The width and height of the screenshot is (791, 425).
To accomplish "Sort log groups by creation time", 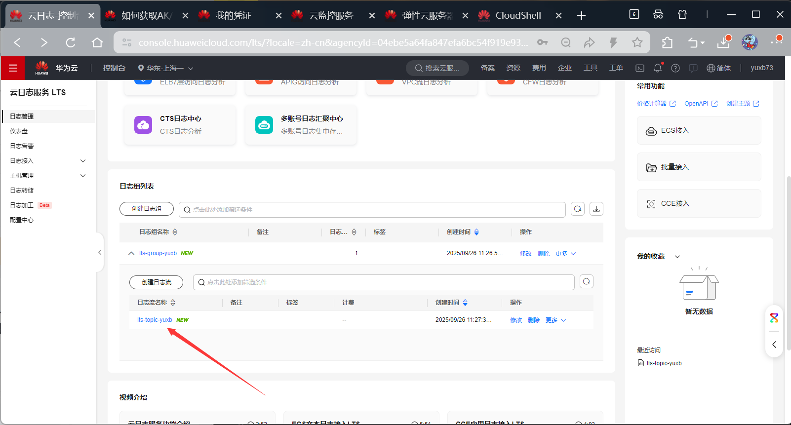I will point(476,232).
